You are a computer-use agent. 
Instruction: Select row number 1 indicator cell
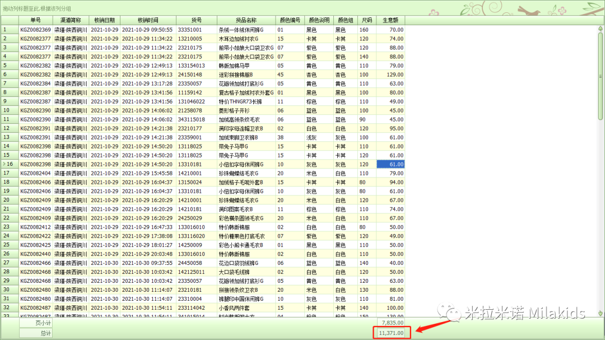tap(10, 30)
